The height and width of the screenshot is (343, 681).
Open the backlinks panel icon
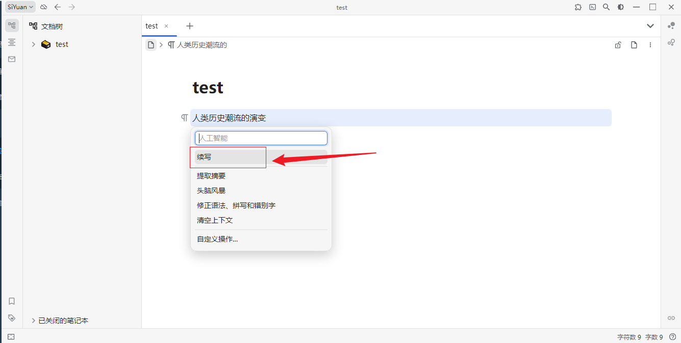[x=671, y=318]
